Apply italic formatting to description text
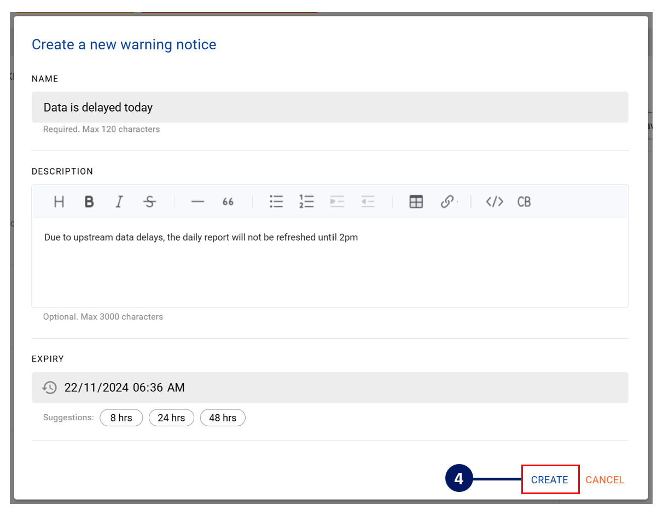663x510 pixels. (x=119, y=202)
